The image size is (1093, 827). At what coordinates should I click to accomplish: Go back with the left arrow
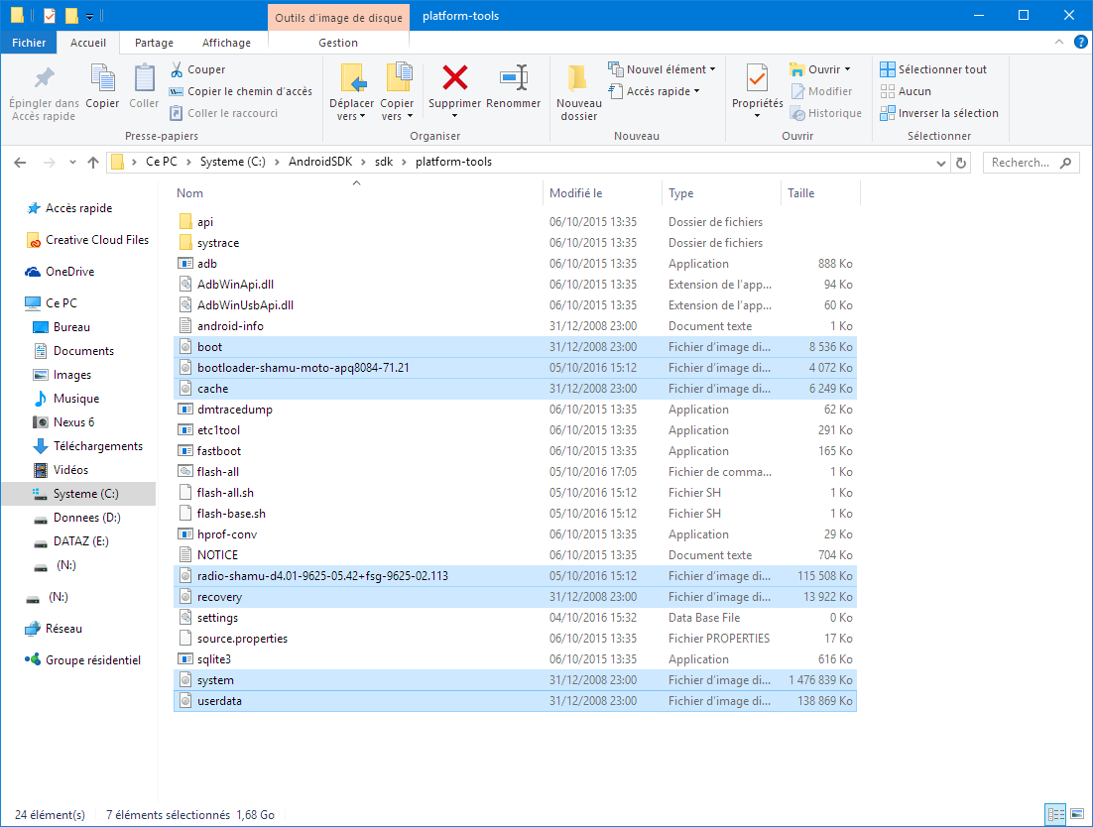click(x=20, y=163)
